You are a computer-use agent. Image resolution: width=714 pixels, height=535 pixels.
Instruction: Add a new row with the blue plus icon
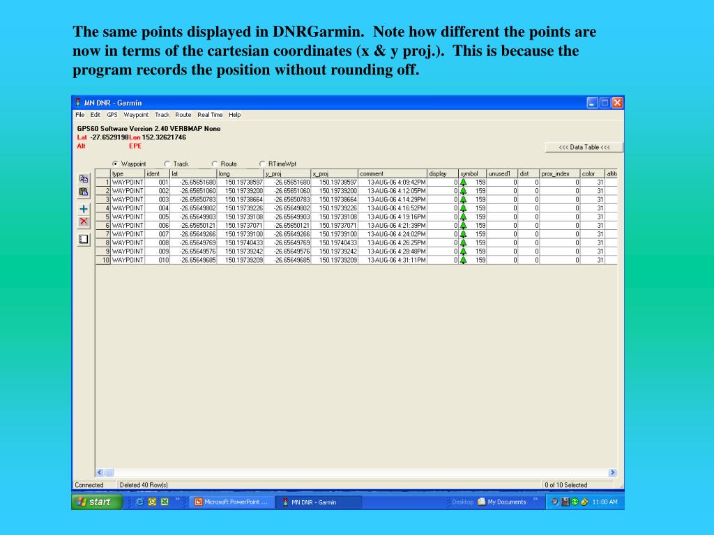[x=84, y=209]
